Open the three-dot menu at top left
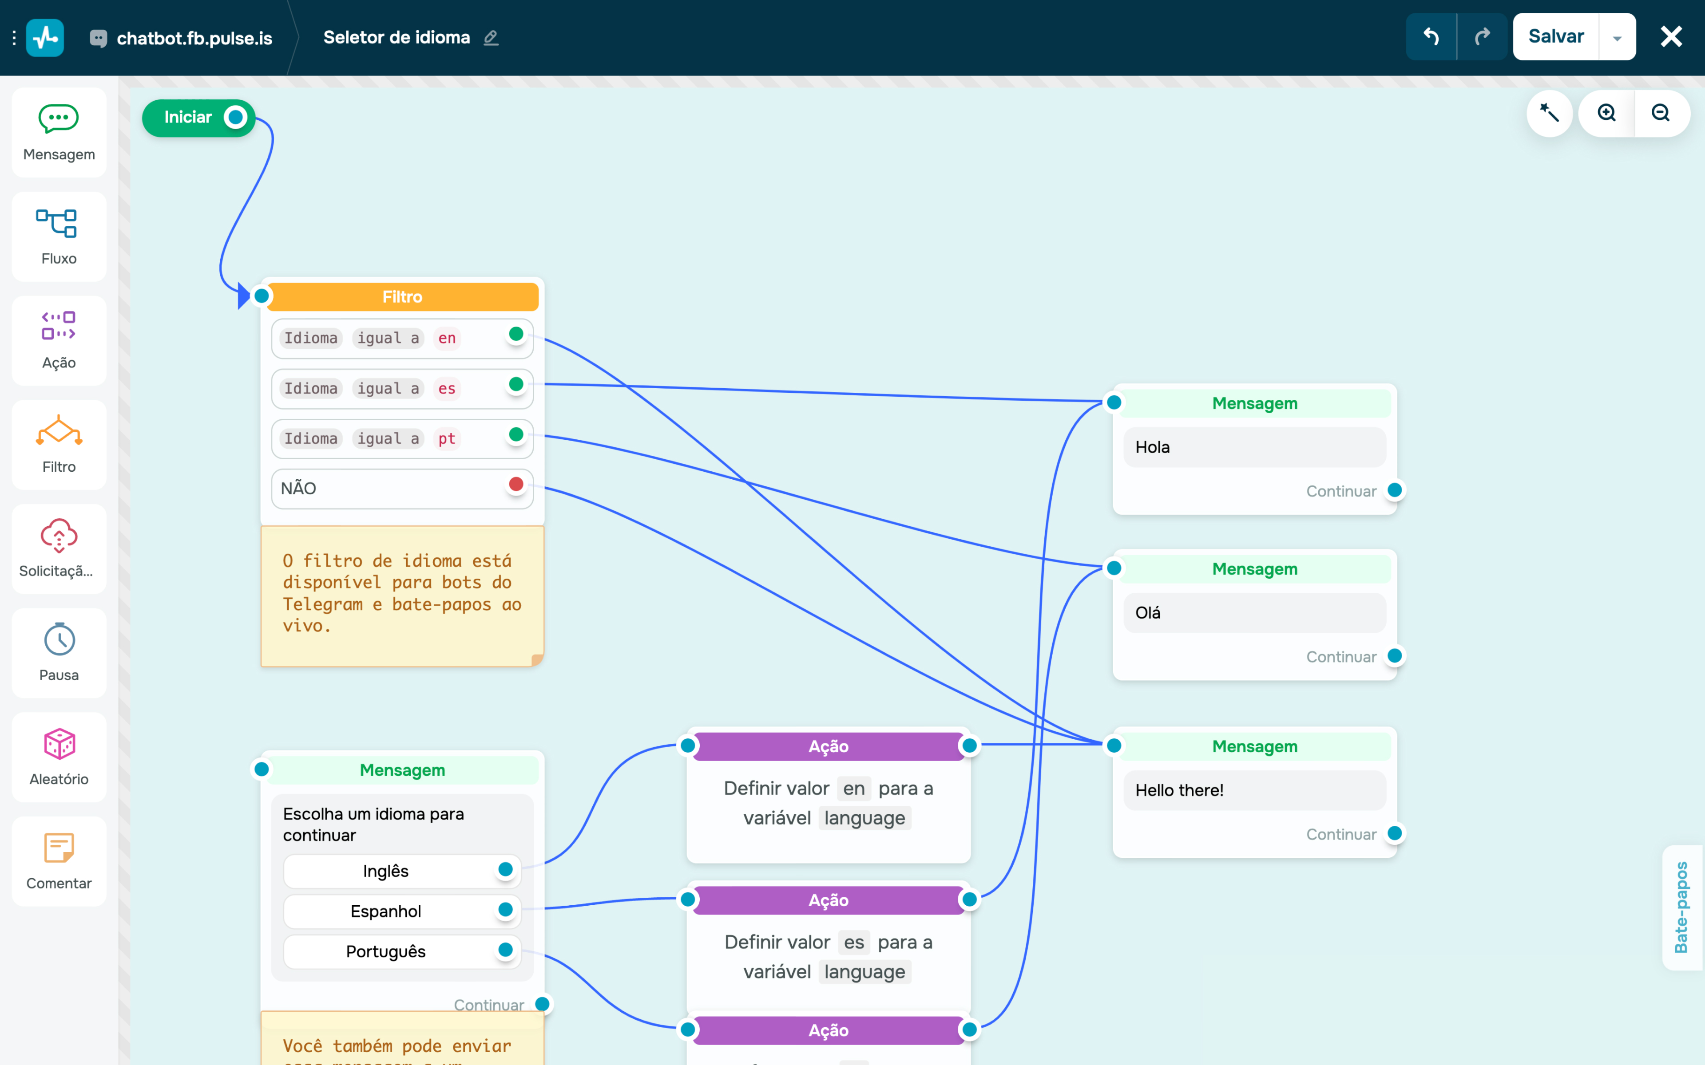1705x1065 pixels. tap(14, 38)
